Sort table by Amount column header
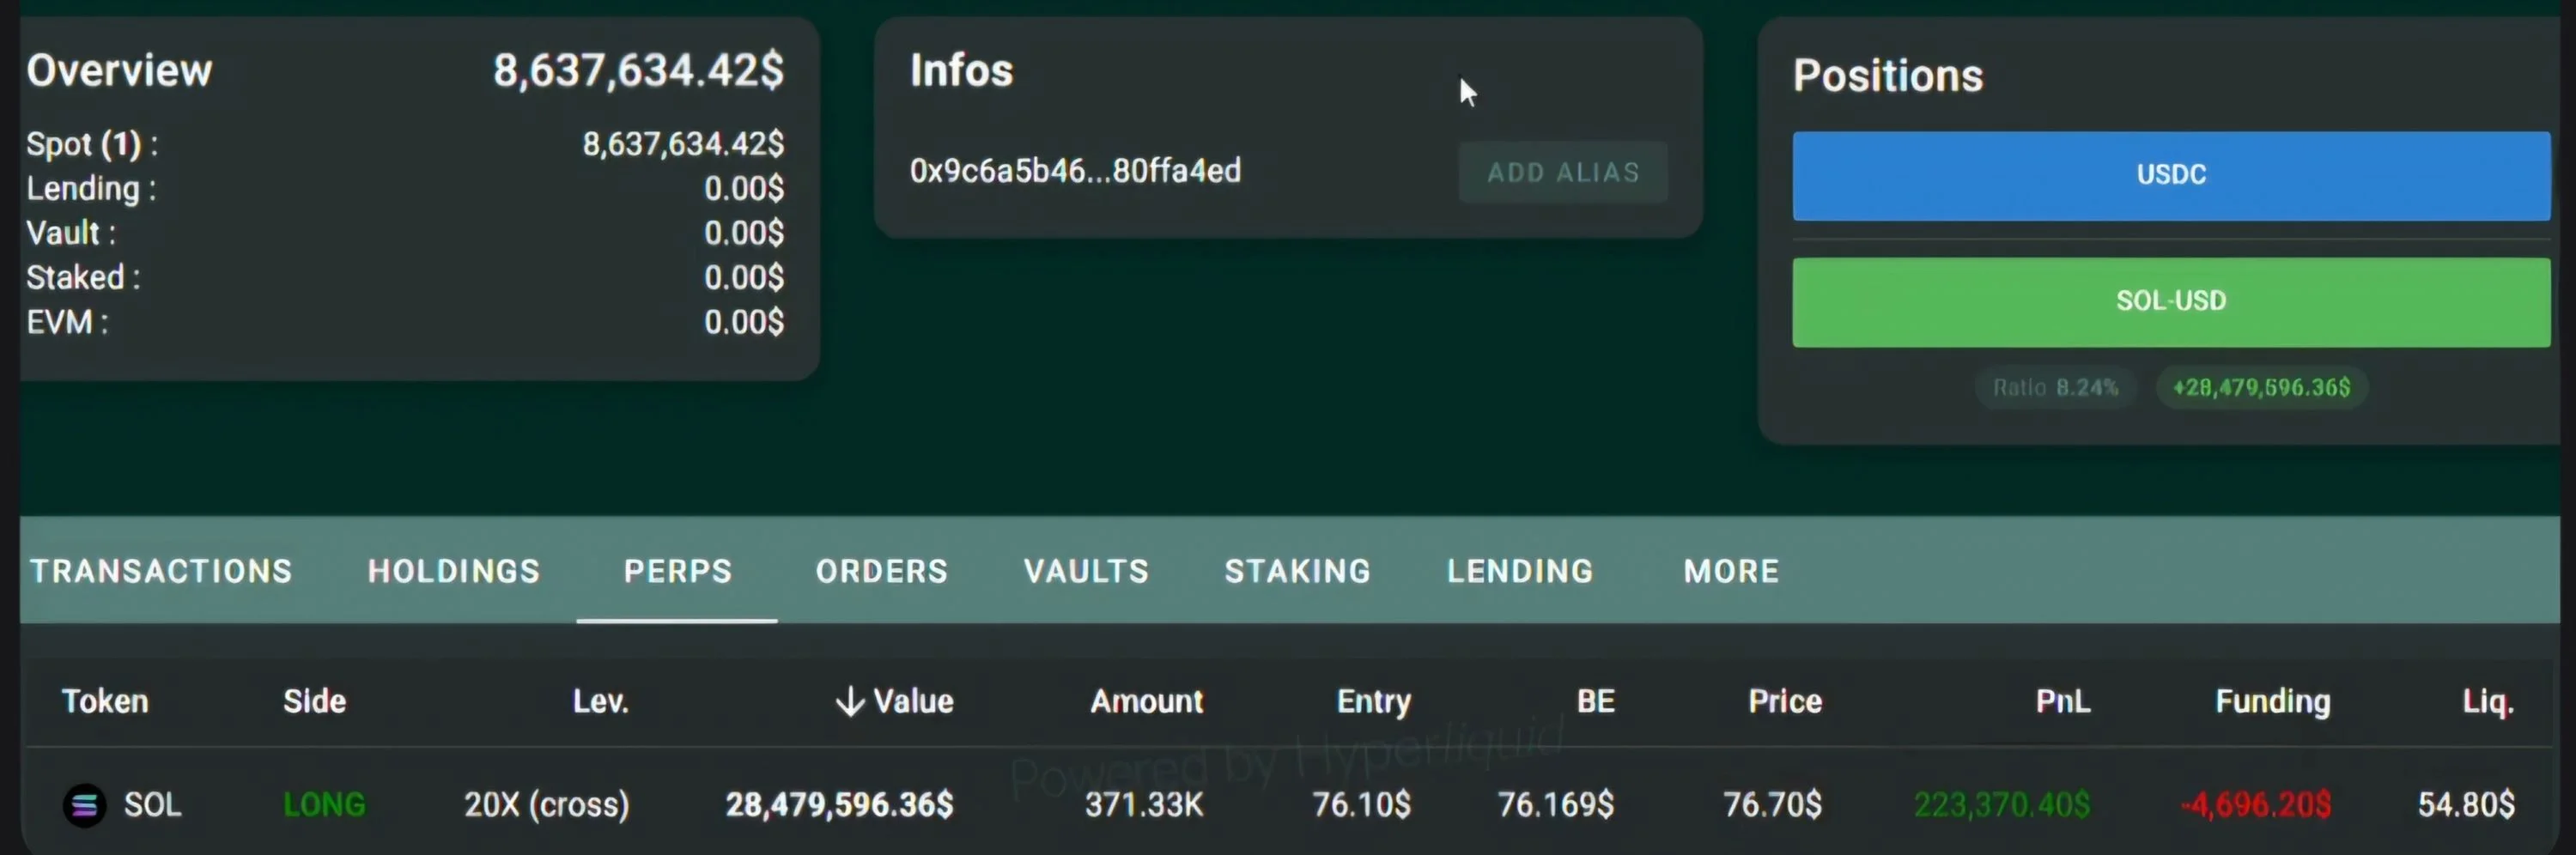 (1147, 701)
